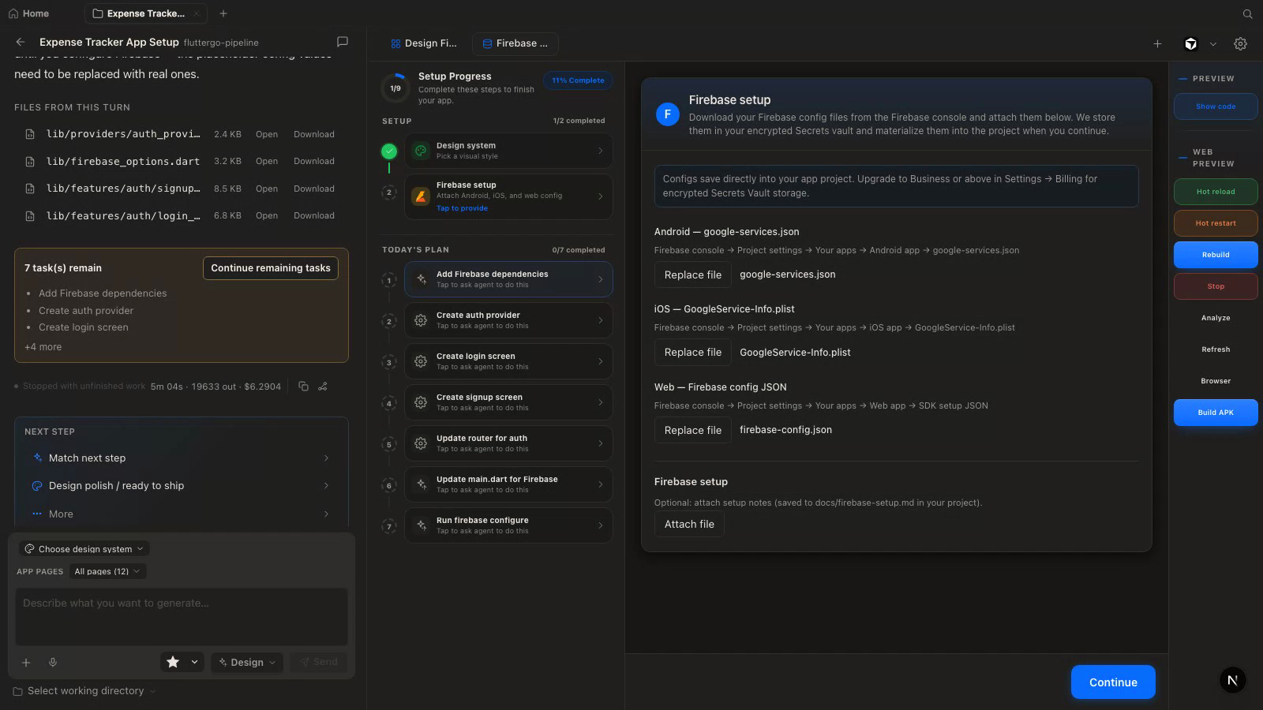Screen dimensions: 1263x710
Task: Open settings gear in top right
Action: pyautogui.click(x=1240, y=44)
